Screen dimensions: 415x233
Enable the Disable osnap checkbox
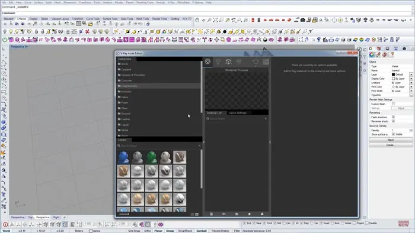click(x=367, y=223)
